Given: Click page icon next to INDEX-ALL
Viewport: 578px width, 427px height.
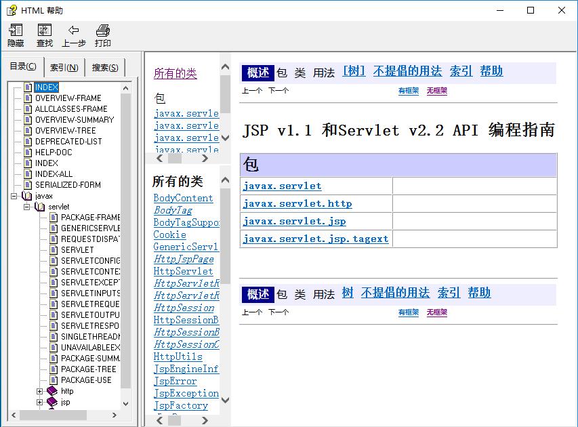Looking at the screenshot, I should pos(28,174).
